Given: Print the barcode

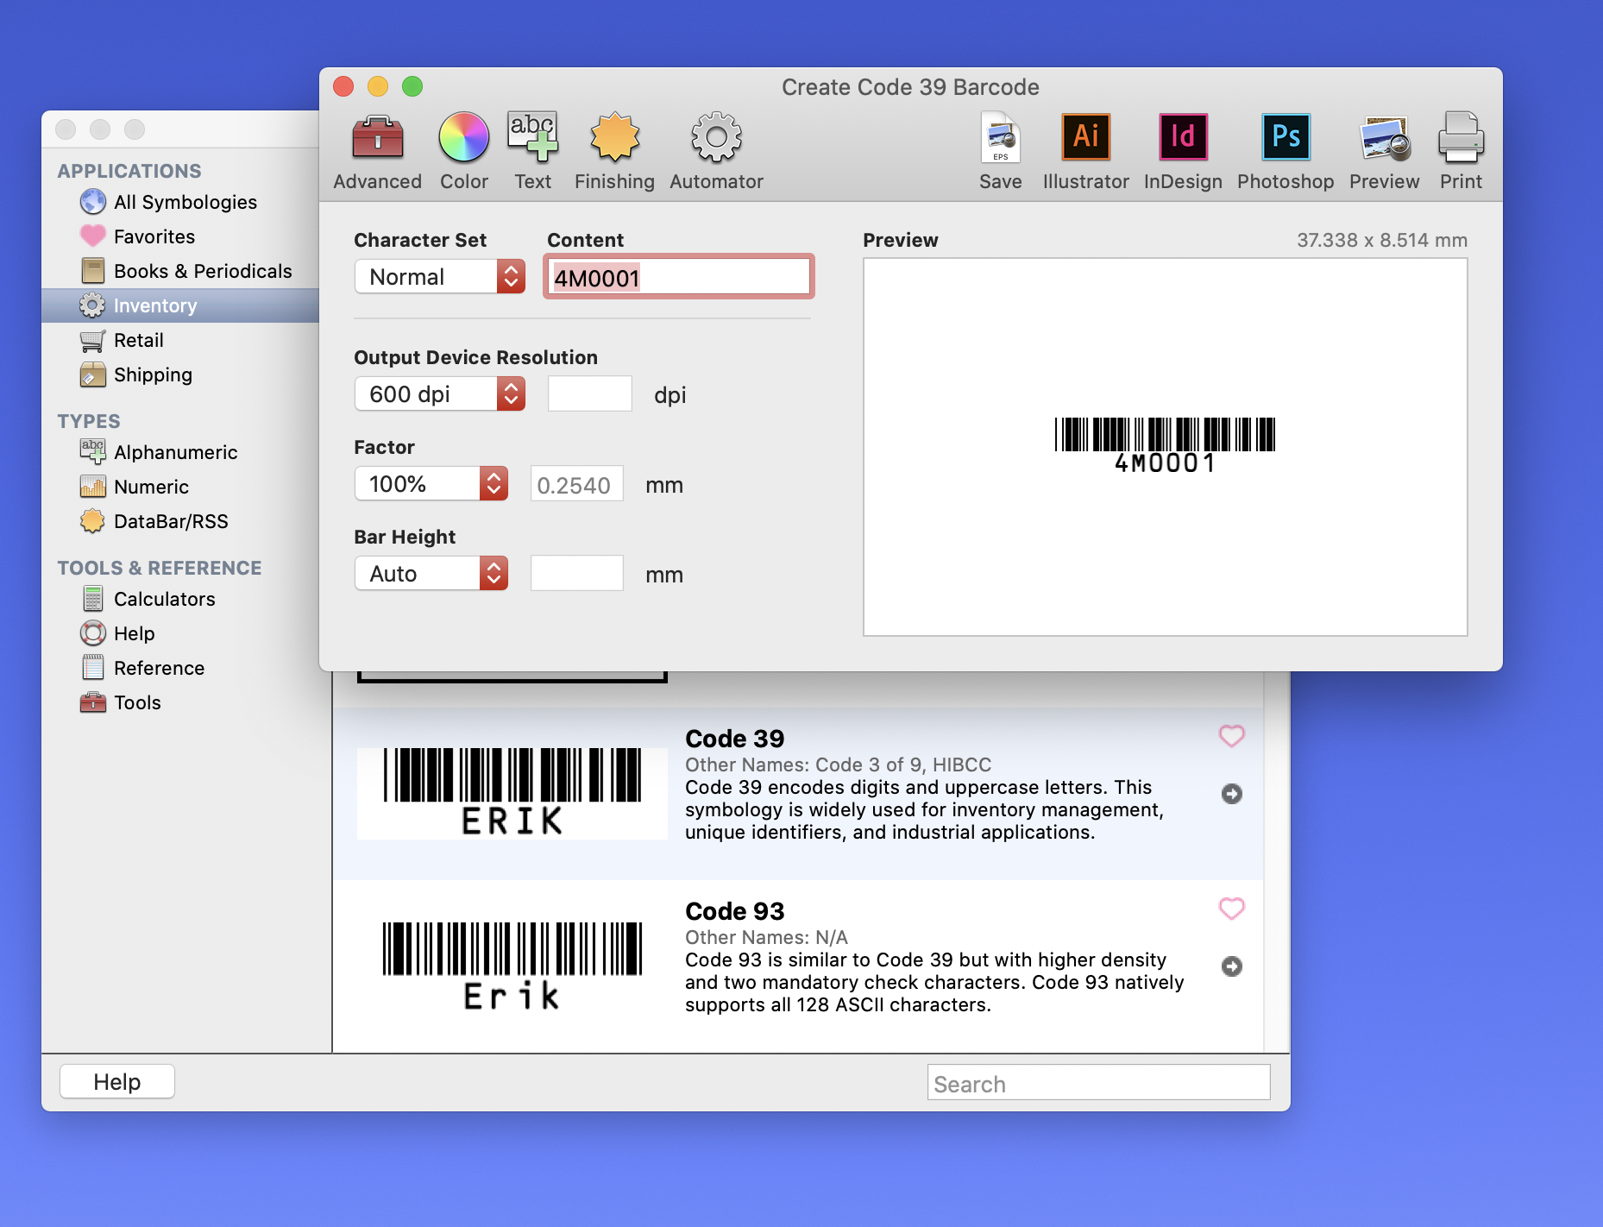Looking at the screenshot, I should coord(1461,152).
